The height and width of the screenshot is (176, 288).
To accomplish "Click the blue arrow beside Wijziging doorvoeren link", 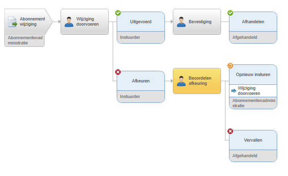I will pos(234,91).
